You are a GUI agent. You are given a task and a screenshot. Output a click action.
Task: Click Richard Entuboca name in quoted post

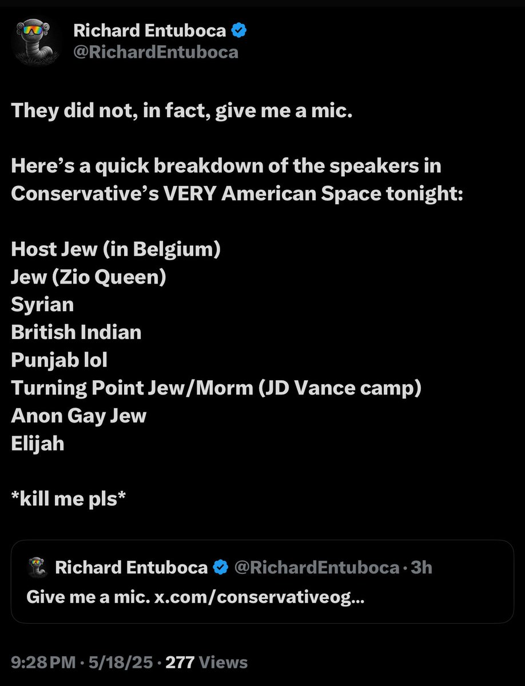[x=130, y=567]
